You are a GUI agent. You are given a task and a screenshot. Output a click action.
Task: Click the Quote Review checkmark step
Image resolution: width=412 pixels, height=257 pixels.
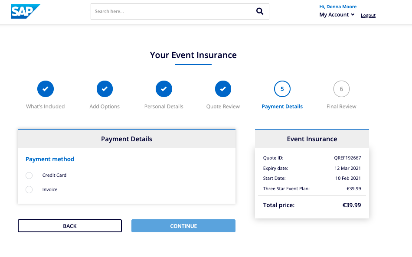click(223, 89)
